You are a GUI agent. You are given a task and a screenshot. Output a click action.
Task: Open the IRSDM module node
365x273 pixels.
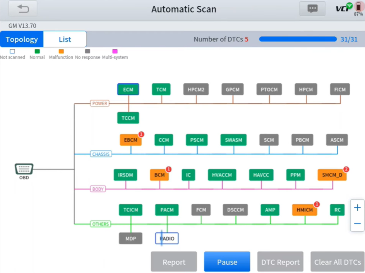pyautogui.click(x=125, y=175)
